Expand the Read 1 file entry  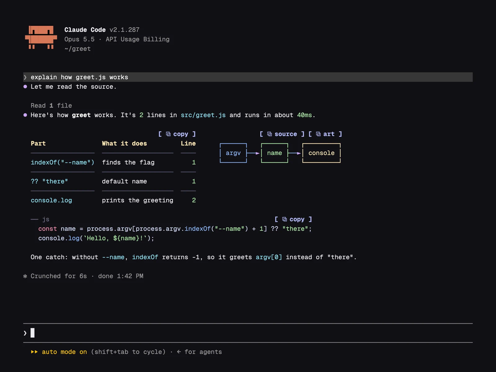click(51, 105)
